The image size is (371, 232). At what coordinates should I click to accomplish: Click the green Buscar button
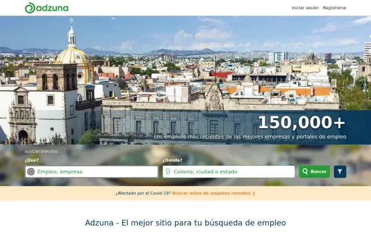[x=315, y=171]
